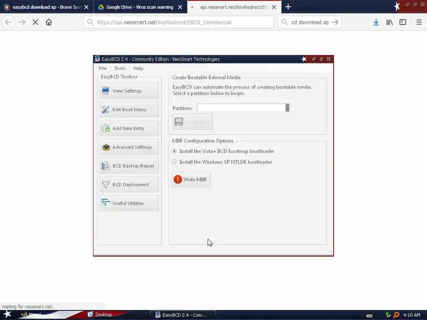Open the Tools menu in EasyBCD
Image resolution: width=427 pixels, height=320 pixels.
[x=120, y=68]
